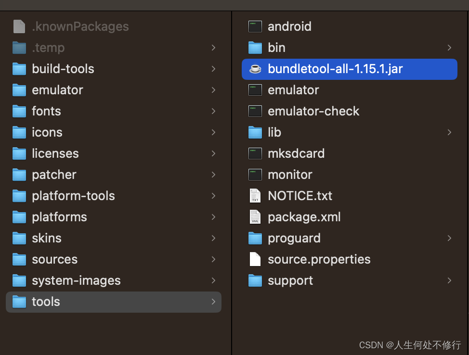The image size is (469, 355).
Task: Expand the lib folder chevron
Action: 449,132
